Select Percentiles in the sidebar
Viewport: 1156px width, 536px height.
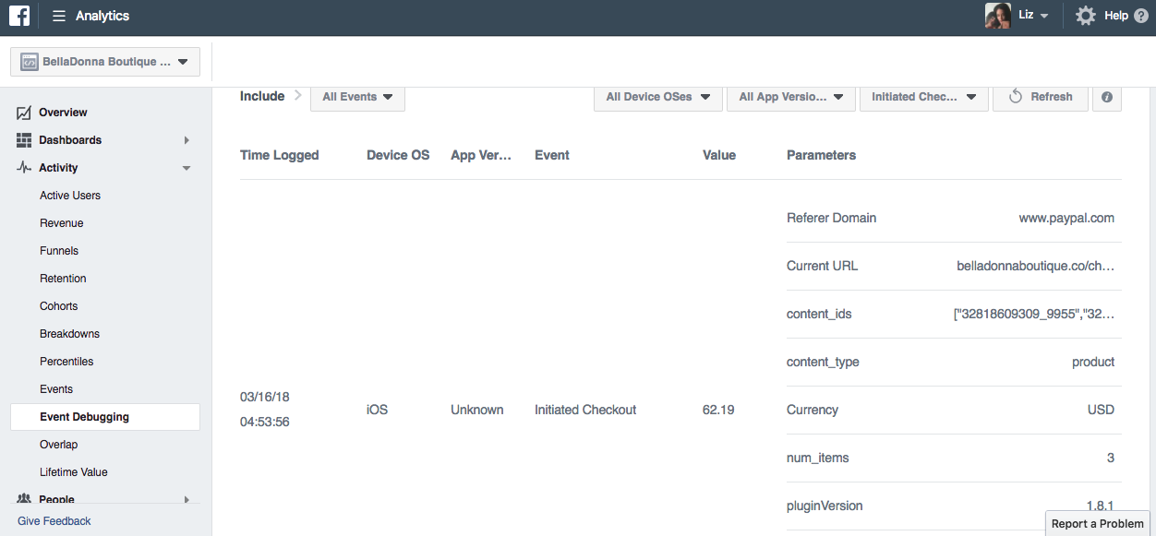[66, 362]
